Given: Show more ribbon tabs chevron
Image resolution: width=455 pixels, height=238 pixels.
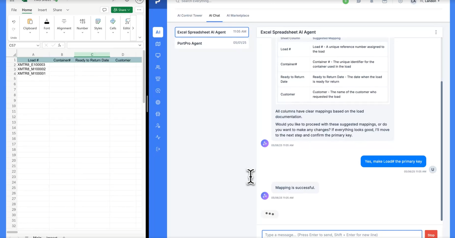Looking at the screenshot, I should tap(68, 10).
